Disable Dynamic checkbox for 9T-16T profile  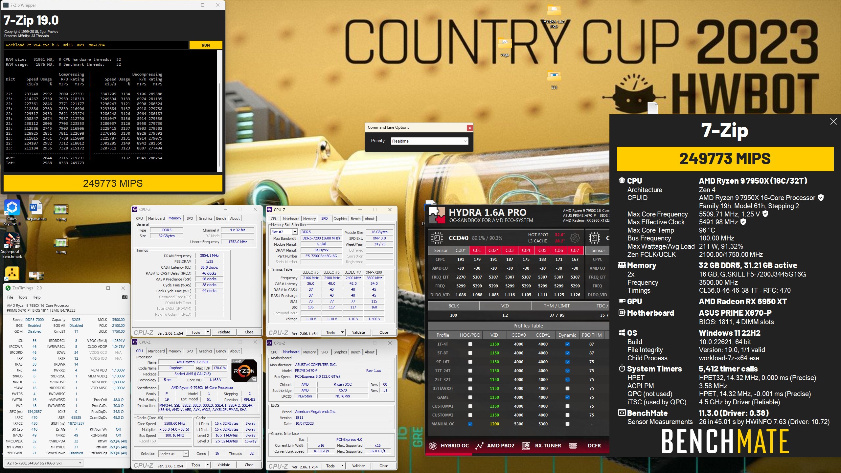(x=567, y=362)
